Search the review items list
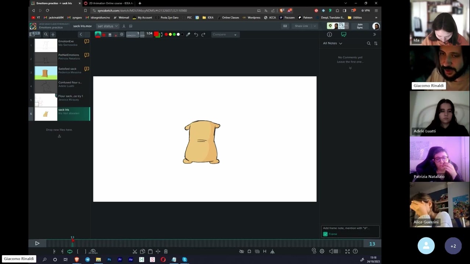 point(46,34)
